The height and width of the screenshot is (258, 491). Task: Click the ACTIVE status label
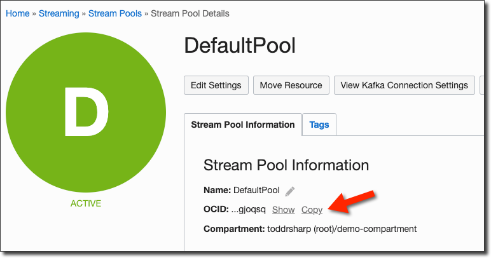point(86,203)
